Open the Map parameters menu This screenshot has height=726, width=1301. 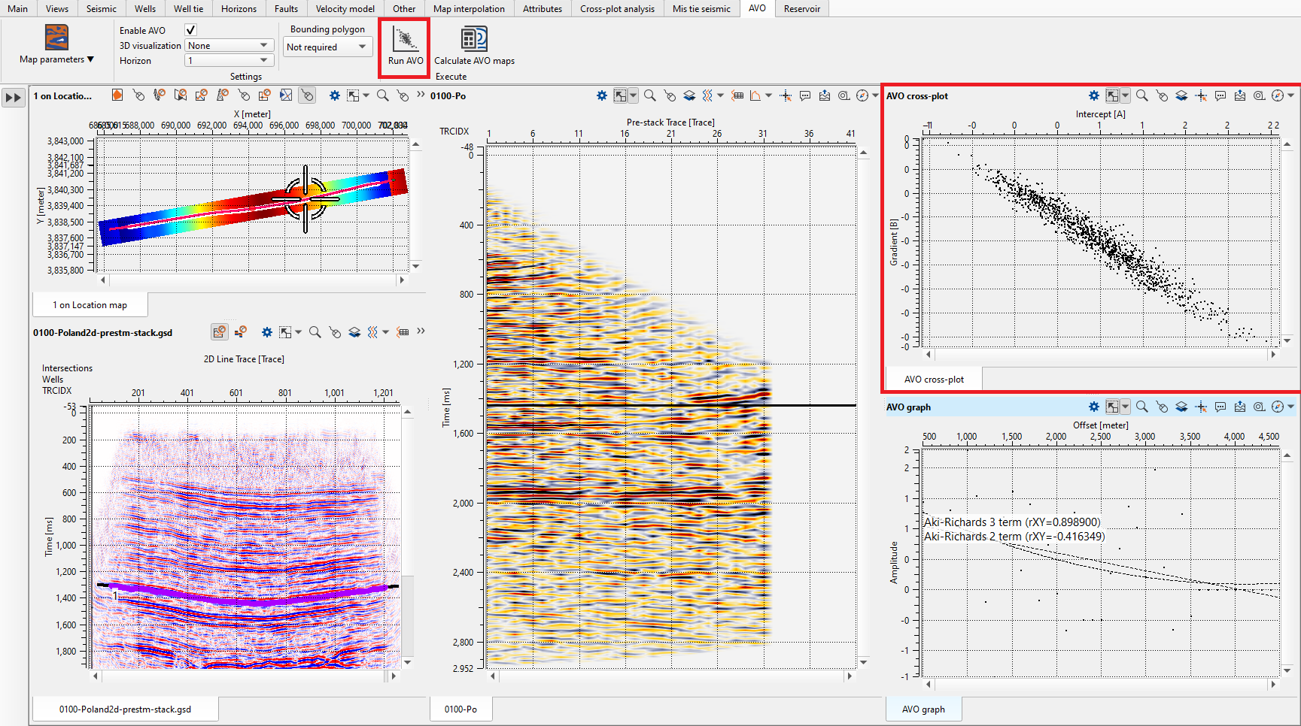tap(56, 59)
